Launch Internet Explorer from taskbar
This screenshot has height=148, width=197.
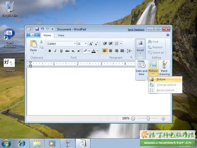click(x=22, y=143)
